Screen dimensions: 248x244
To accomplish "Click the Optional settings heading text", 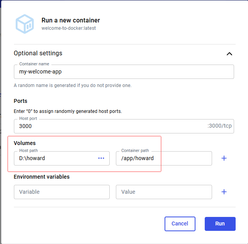I will (38, 53).
